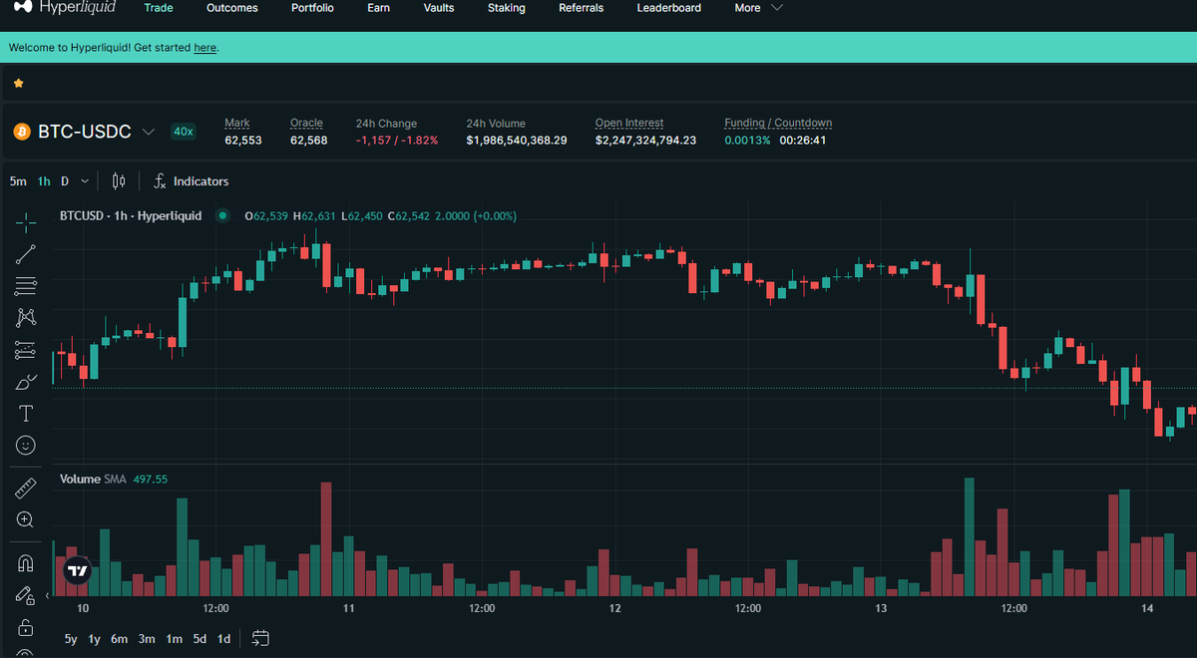This screenshot has width=1197, height=658.
Task: Set chart range to 5d
Action: click(199, 639)
